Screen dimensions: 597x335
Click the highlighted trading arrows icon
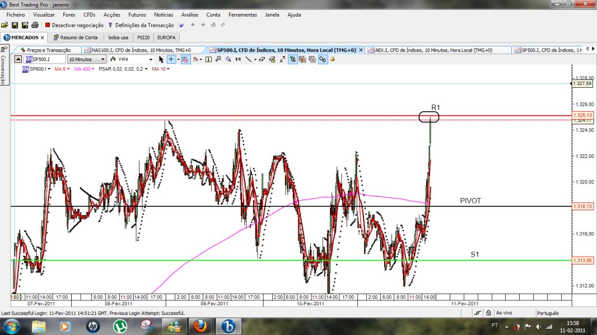pos(292,59)
